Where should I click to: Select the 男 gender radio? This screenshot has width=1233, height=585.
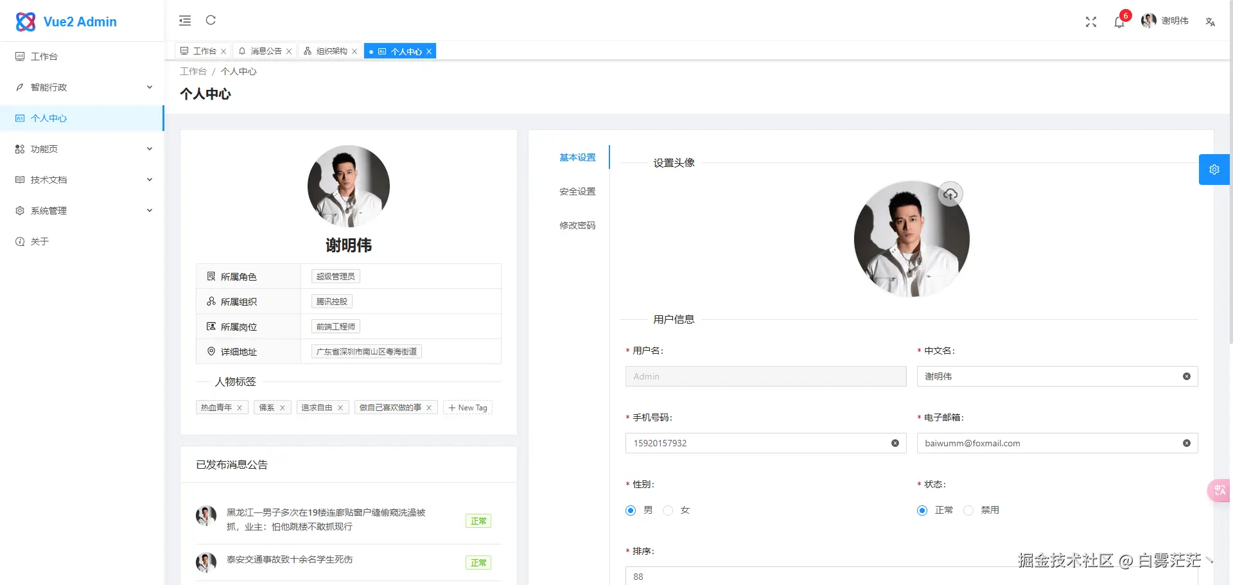click(x=631, y=511)
